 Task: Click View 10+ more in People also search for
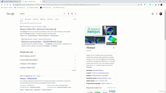pos(111,88)
